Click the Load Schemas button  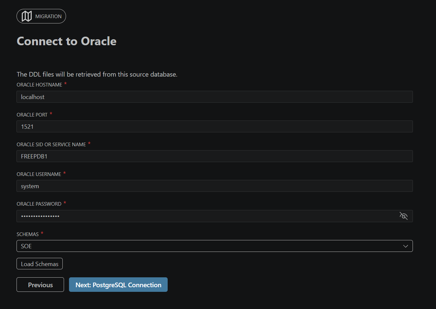[40, 264]
